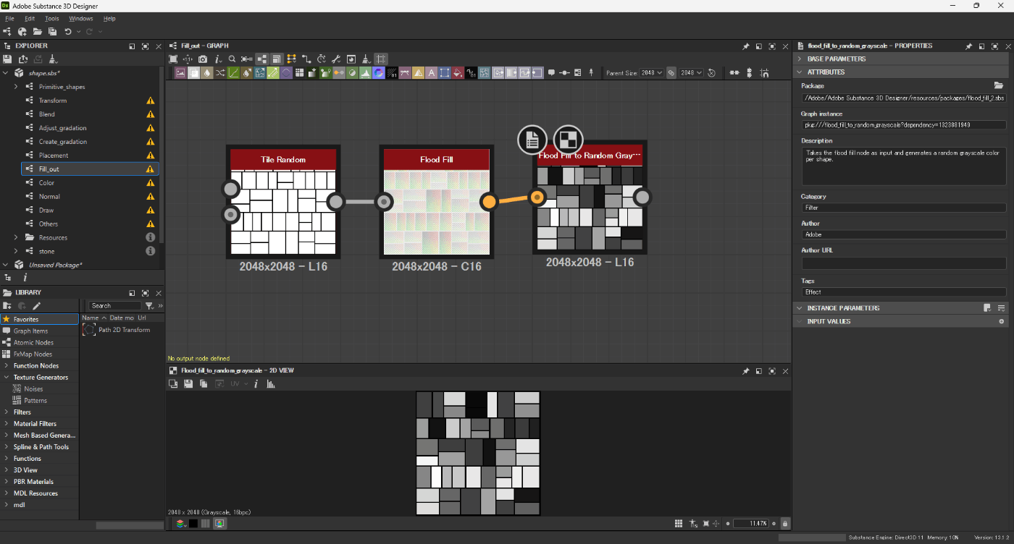The height and width of the screenshot is (544, 1014).
Task: Pin the 2D View panel
Action: click(746, 370)
